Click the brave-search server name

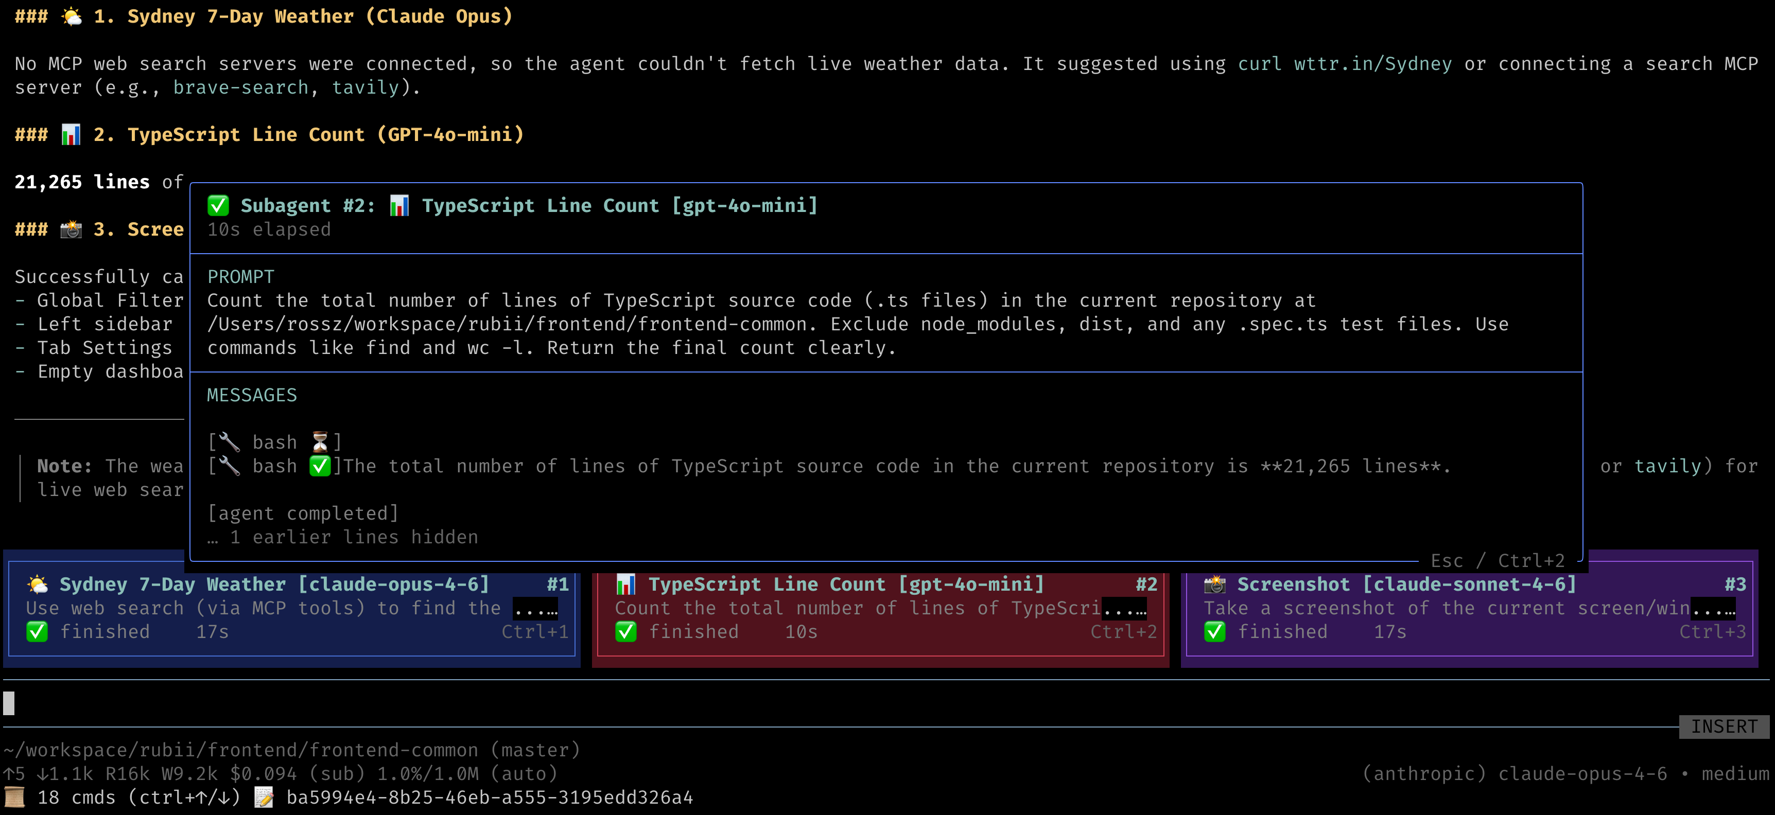pos(240,87)
